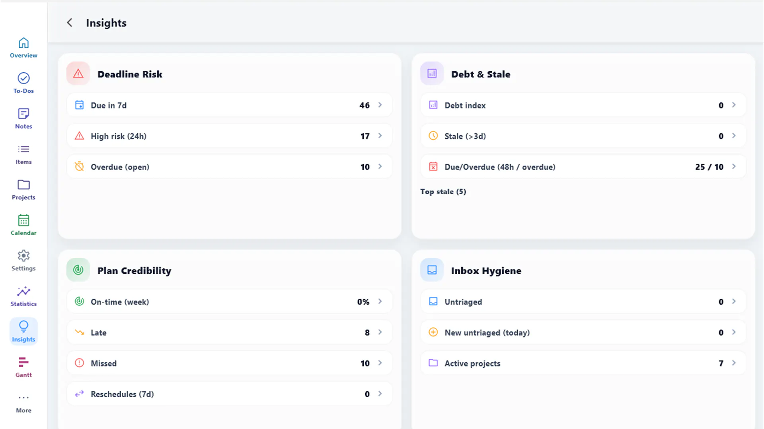This screenshot has width=764, height=429.
Task: Click the Deadline Risk warning icon
Action: pos(78,73)
